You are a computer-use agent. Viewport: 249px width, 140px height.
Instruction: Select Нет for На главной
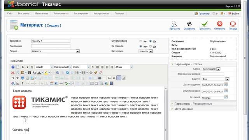pos(141,46)
